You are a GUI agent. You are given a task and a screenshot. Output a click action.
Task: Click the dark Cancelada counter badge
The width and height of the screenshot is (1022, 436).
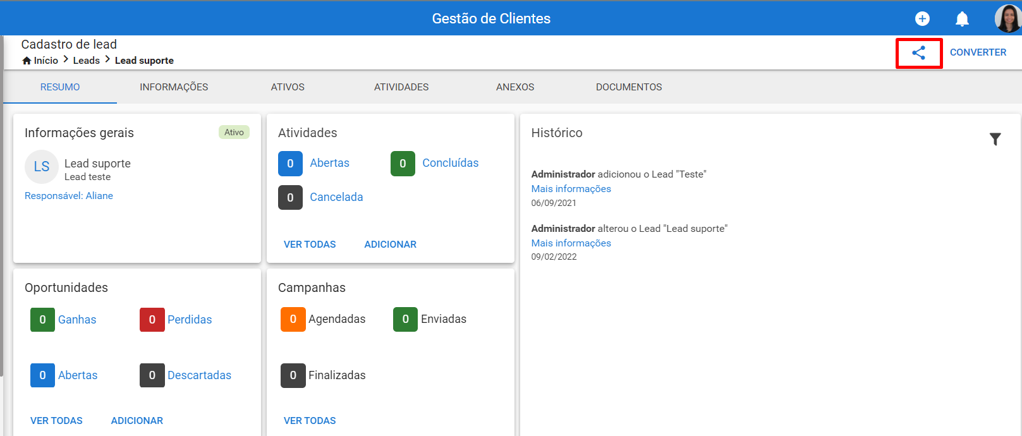[x=290, y=198]
